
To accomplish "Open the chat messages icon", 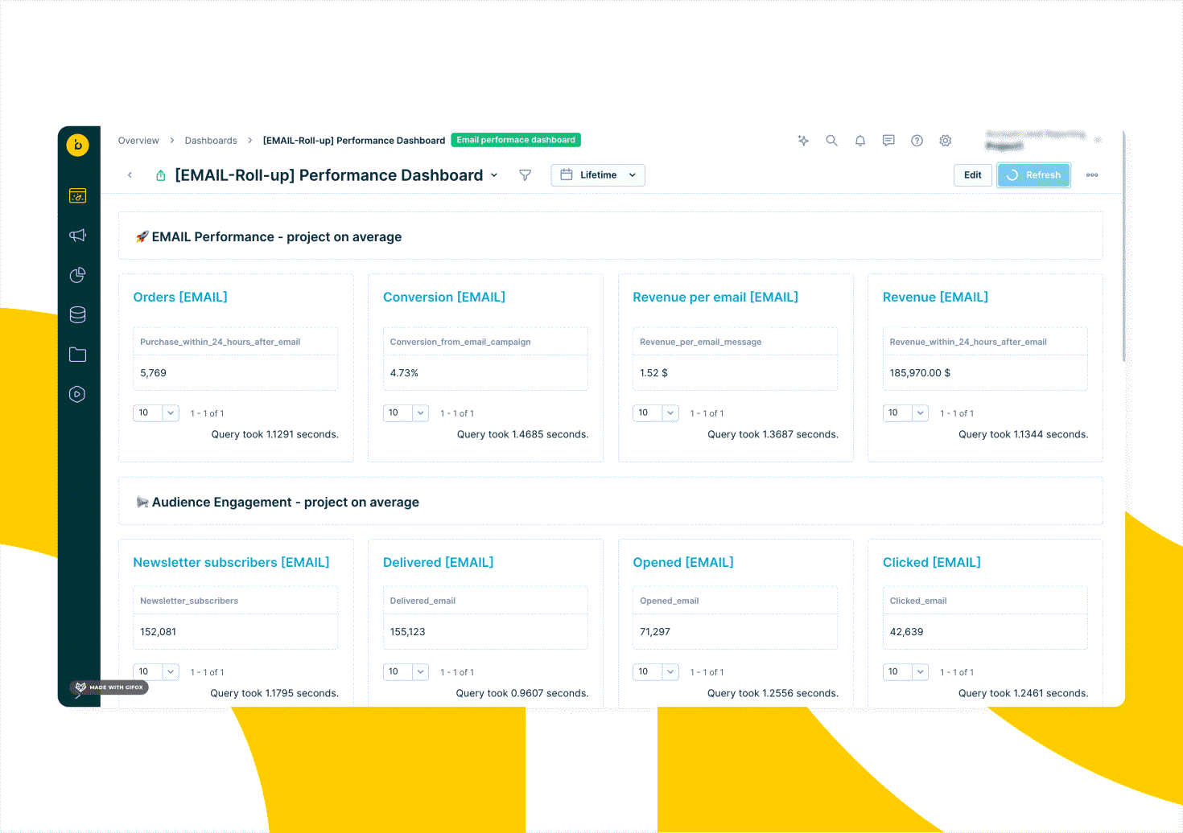I will [x=888, y=141].
